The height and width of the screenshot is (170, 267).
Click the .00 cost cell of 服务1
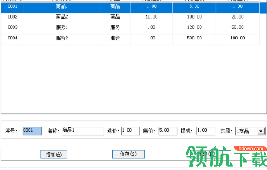[152, 29]
